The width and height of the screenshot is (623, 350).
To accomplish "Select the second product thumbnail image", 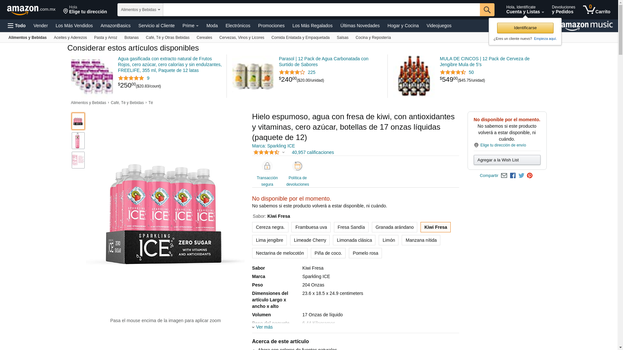I will (x=78, y=141).
